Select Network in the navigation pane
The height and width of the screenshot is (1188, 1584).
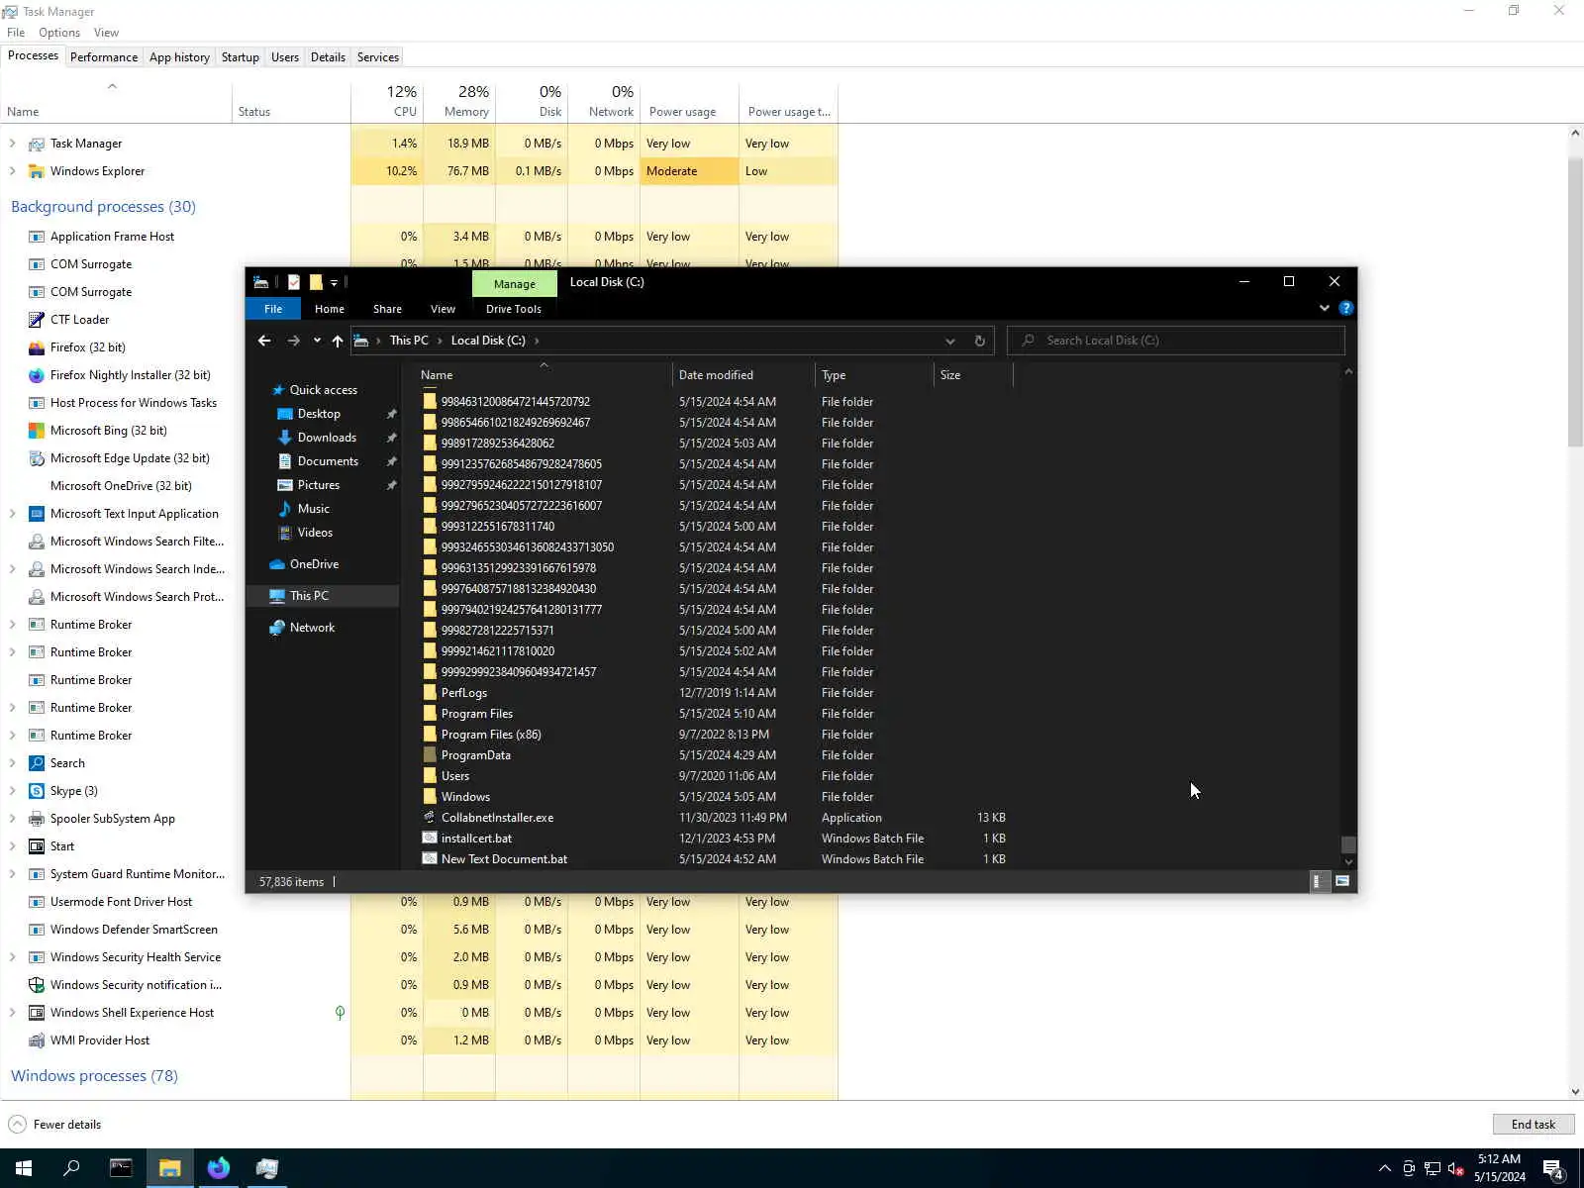point(312,628)
